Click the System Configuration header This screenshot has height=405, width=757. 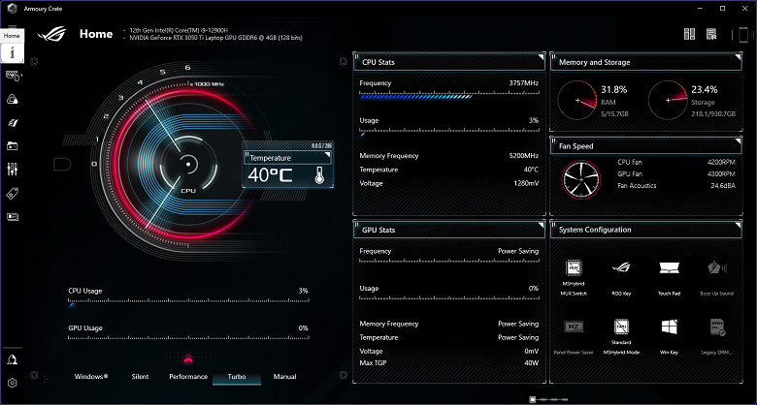(646, 230)
